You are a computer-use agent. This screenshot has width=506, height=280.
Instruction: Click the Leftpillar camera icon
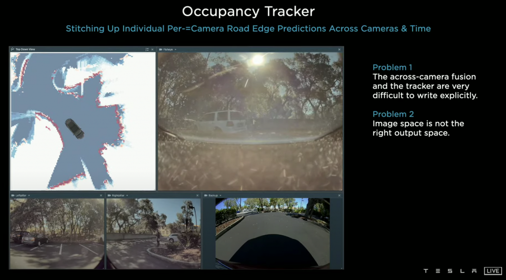click(12, 196)
